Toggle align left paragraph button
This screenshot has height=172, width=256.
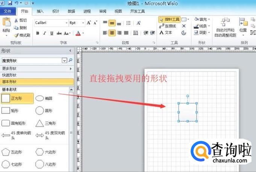(105, 33)
